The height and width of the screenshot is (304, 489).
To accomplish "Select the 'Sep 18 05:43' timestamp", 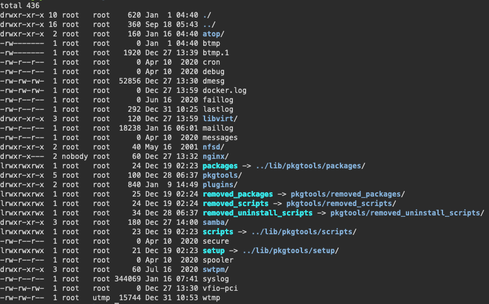I will (x=172, y=24).
